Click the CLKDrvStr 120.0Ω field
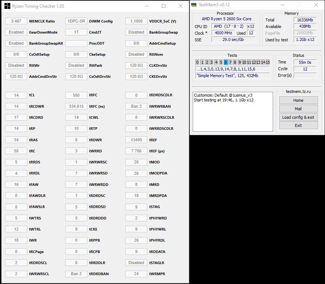The width and height of the screenshot is (325, 284). click(136, 65)
